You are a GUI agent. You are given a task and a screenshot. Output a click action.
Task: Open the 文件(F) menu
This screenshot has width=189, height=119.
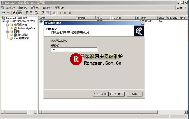point(11,7)
